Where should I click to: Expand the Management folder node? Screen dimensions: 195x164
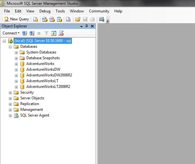click(10, 110)
